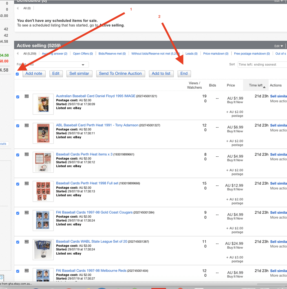Image resolution: width=287 pixels, height=289 pixels.
Task: Click Send To Online Auction button
Action: tap(121, 74)
